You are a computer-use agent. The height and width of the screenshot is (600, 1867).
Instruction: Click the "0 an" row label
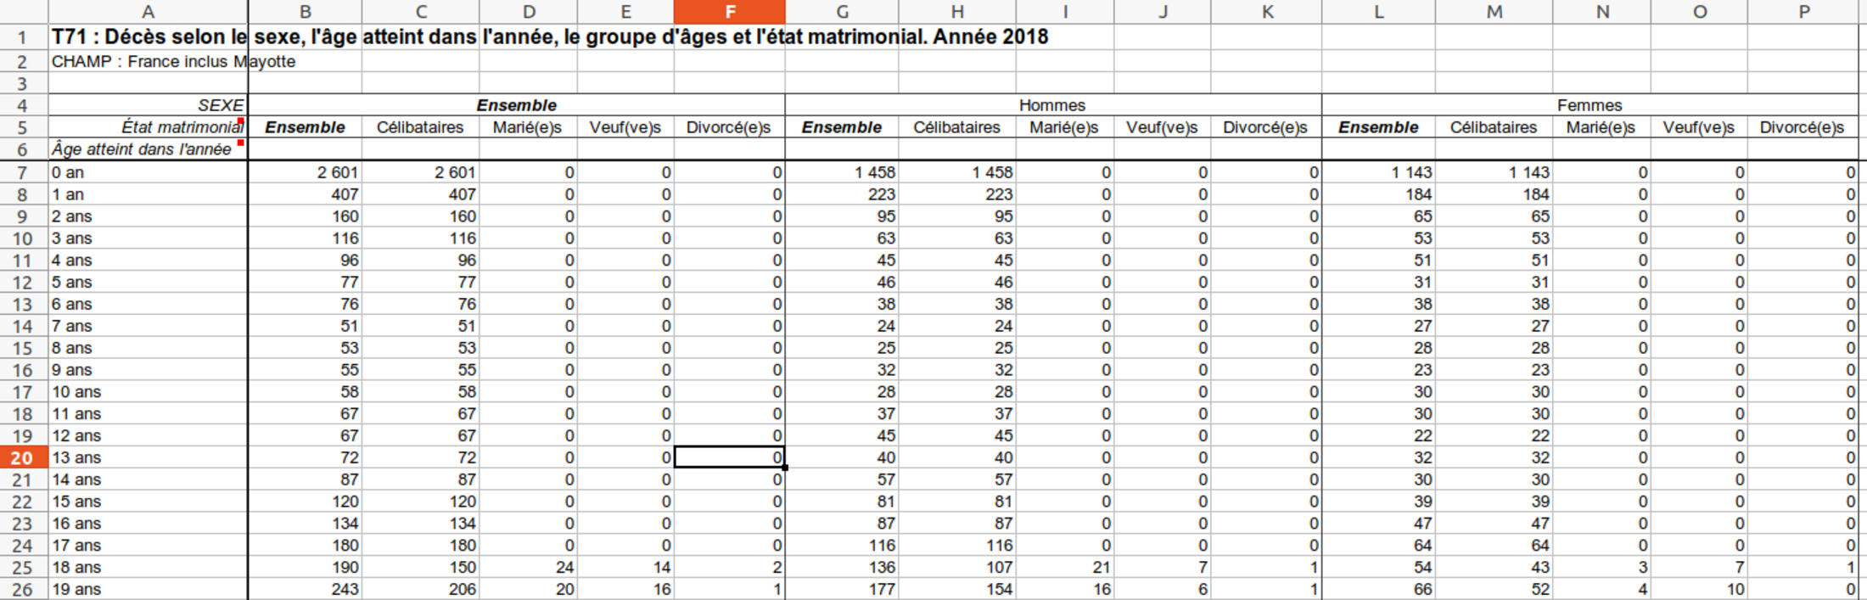tap(148, 172)
